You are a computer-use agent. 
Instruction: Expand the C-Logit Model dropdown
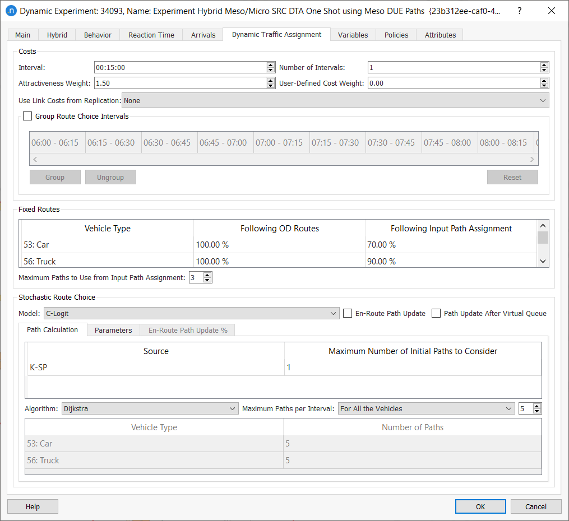(191, 314)
